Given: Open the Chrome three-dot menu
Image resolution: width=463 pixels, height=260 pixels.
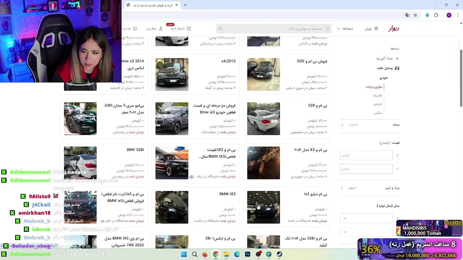Looking at the screenshot, I should 458,15.
